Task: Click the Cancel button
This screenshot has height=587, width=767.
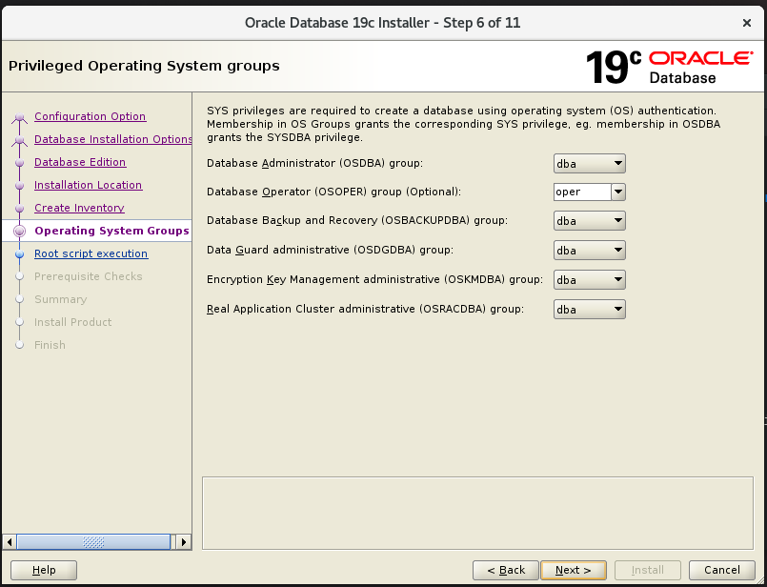Action: point(722,570)
